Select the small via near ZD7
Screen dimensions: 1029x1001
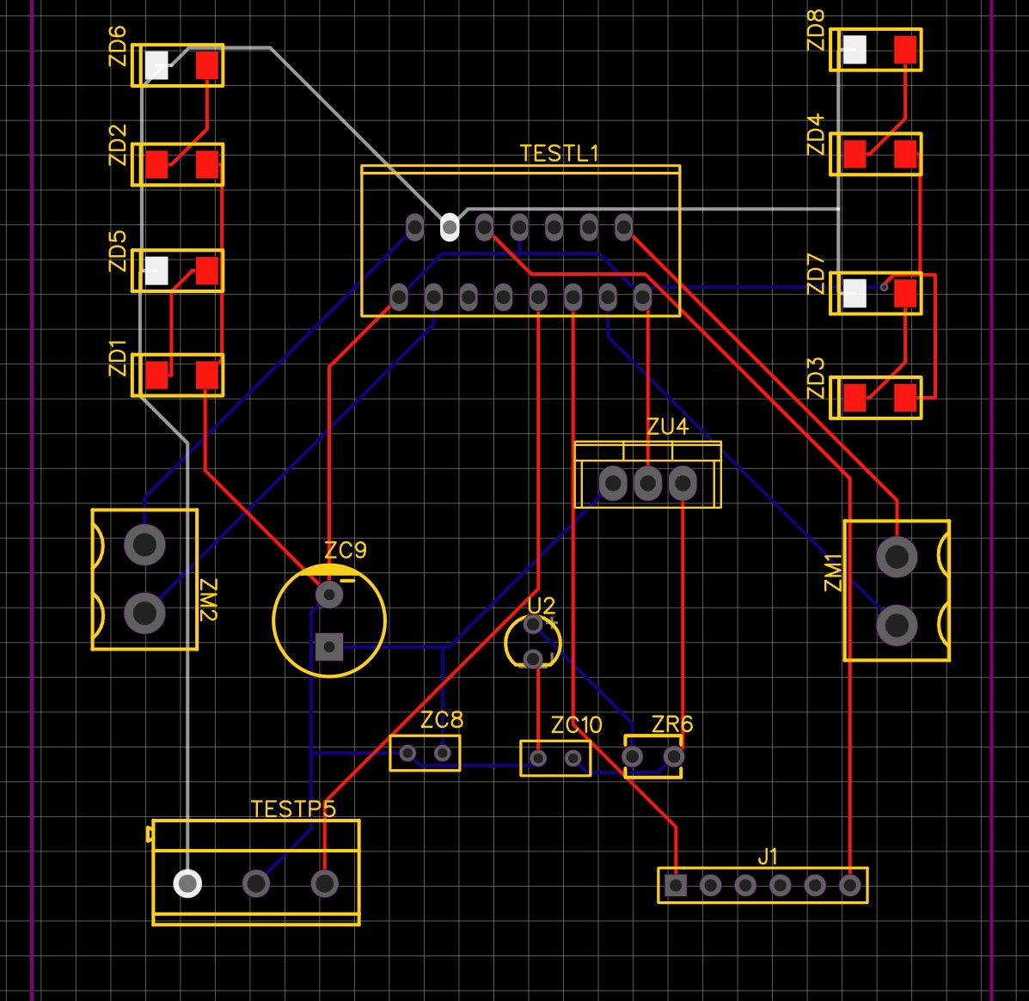[884, 287]
